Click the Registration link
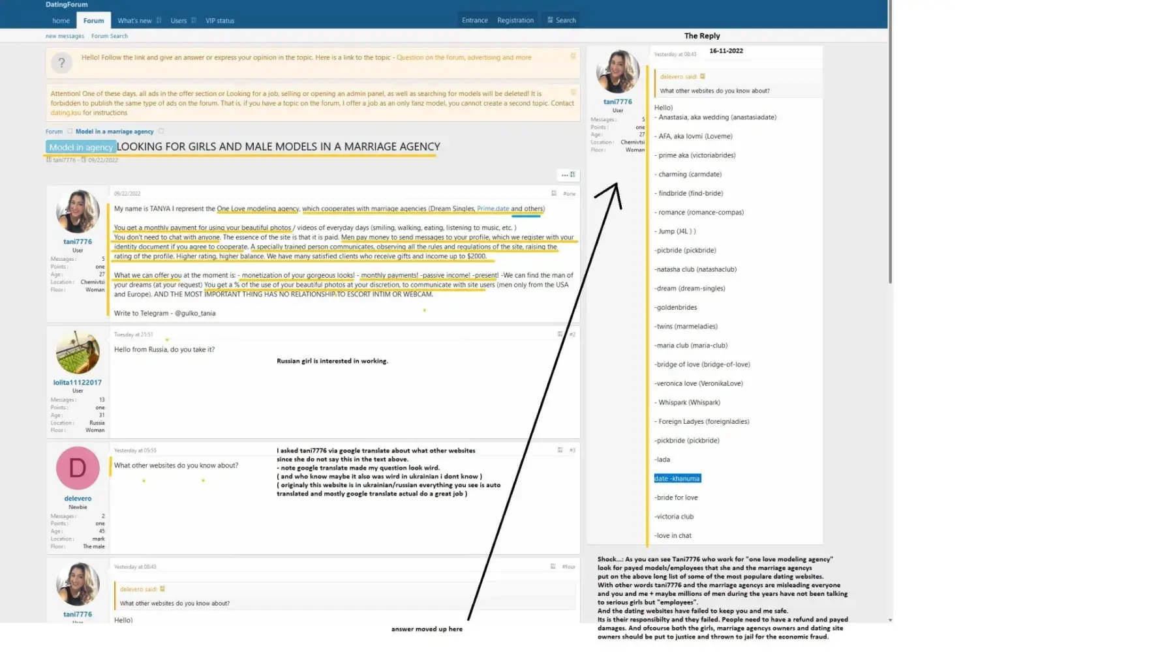The image size is (1160, 652). (x=515, y=20)
